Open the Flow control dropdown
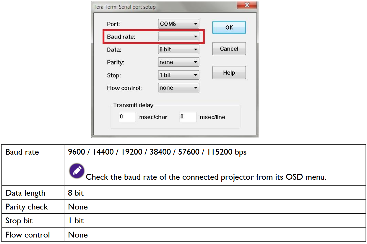The height and width of the screenshot is (244, 367). (179, 88)
